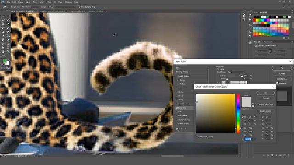
Task: Open the File menu
Action: 8,2
